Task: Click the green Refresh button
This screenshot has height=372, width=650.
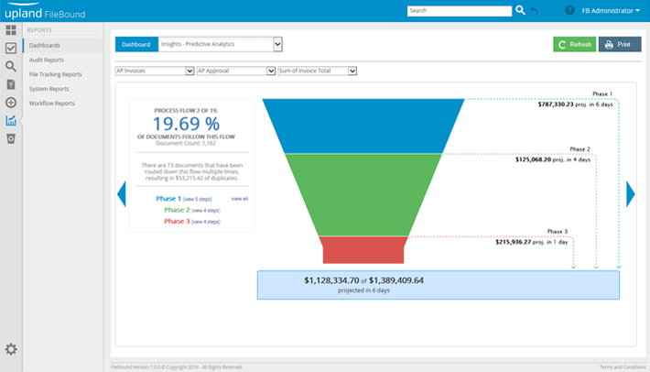Action: [x=574, y=44]
